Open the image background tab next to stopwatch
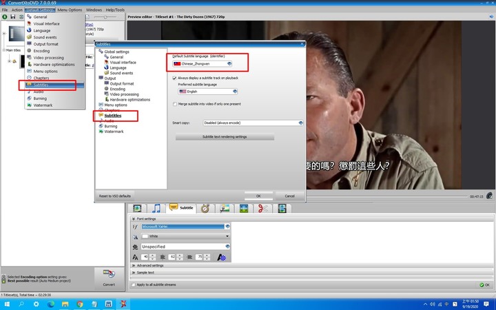496x310 pixels. [225, 208]
